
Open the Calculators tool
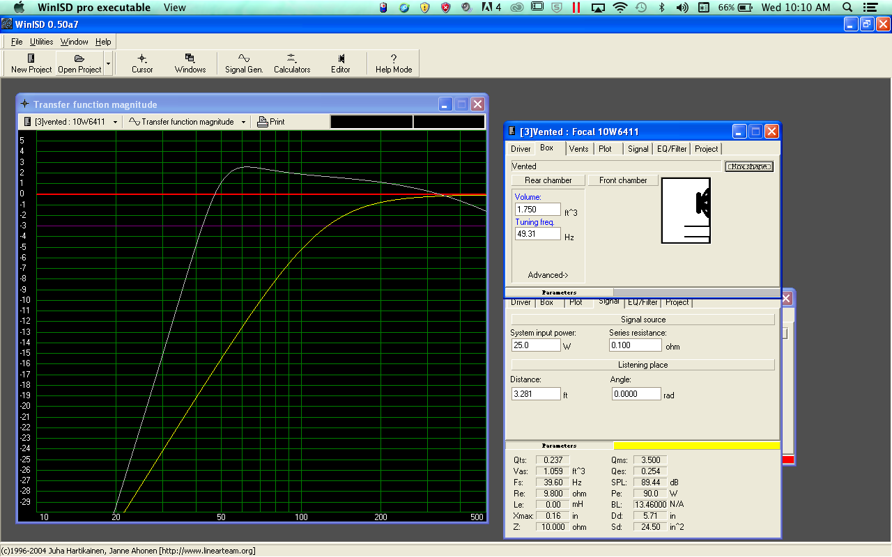coord(292,63)
